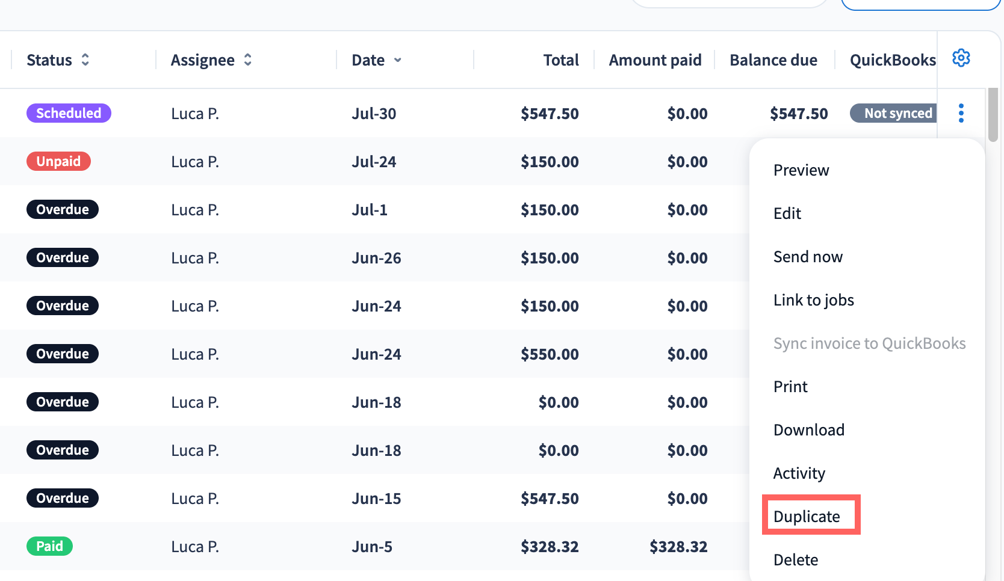1004x581 pixels.
Task: Select Print from the actions menu
Action: (x=790, y=387)
